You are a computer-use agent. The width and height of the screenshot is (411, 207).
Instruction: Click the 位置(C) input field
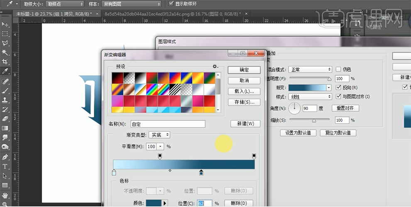204,203
